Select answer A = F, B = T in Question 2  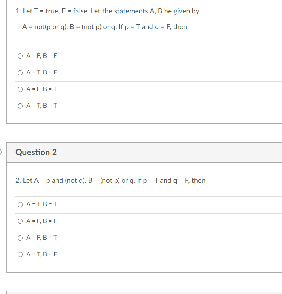pyautogui.click(x=42, y=238)
